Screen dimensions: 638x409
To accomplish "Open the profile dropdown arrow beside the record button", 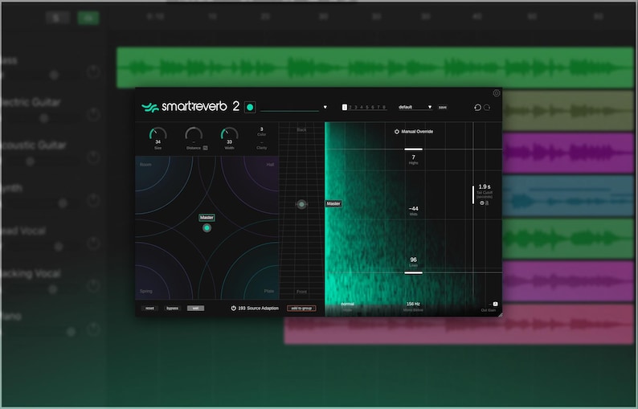I will tap(325, 107).
